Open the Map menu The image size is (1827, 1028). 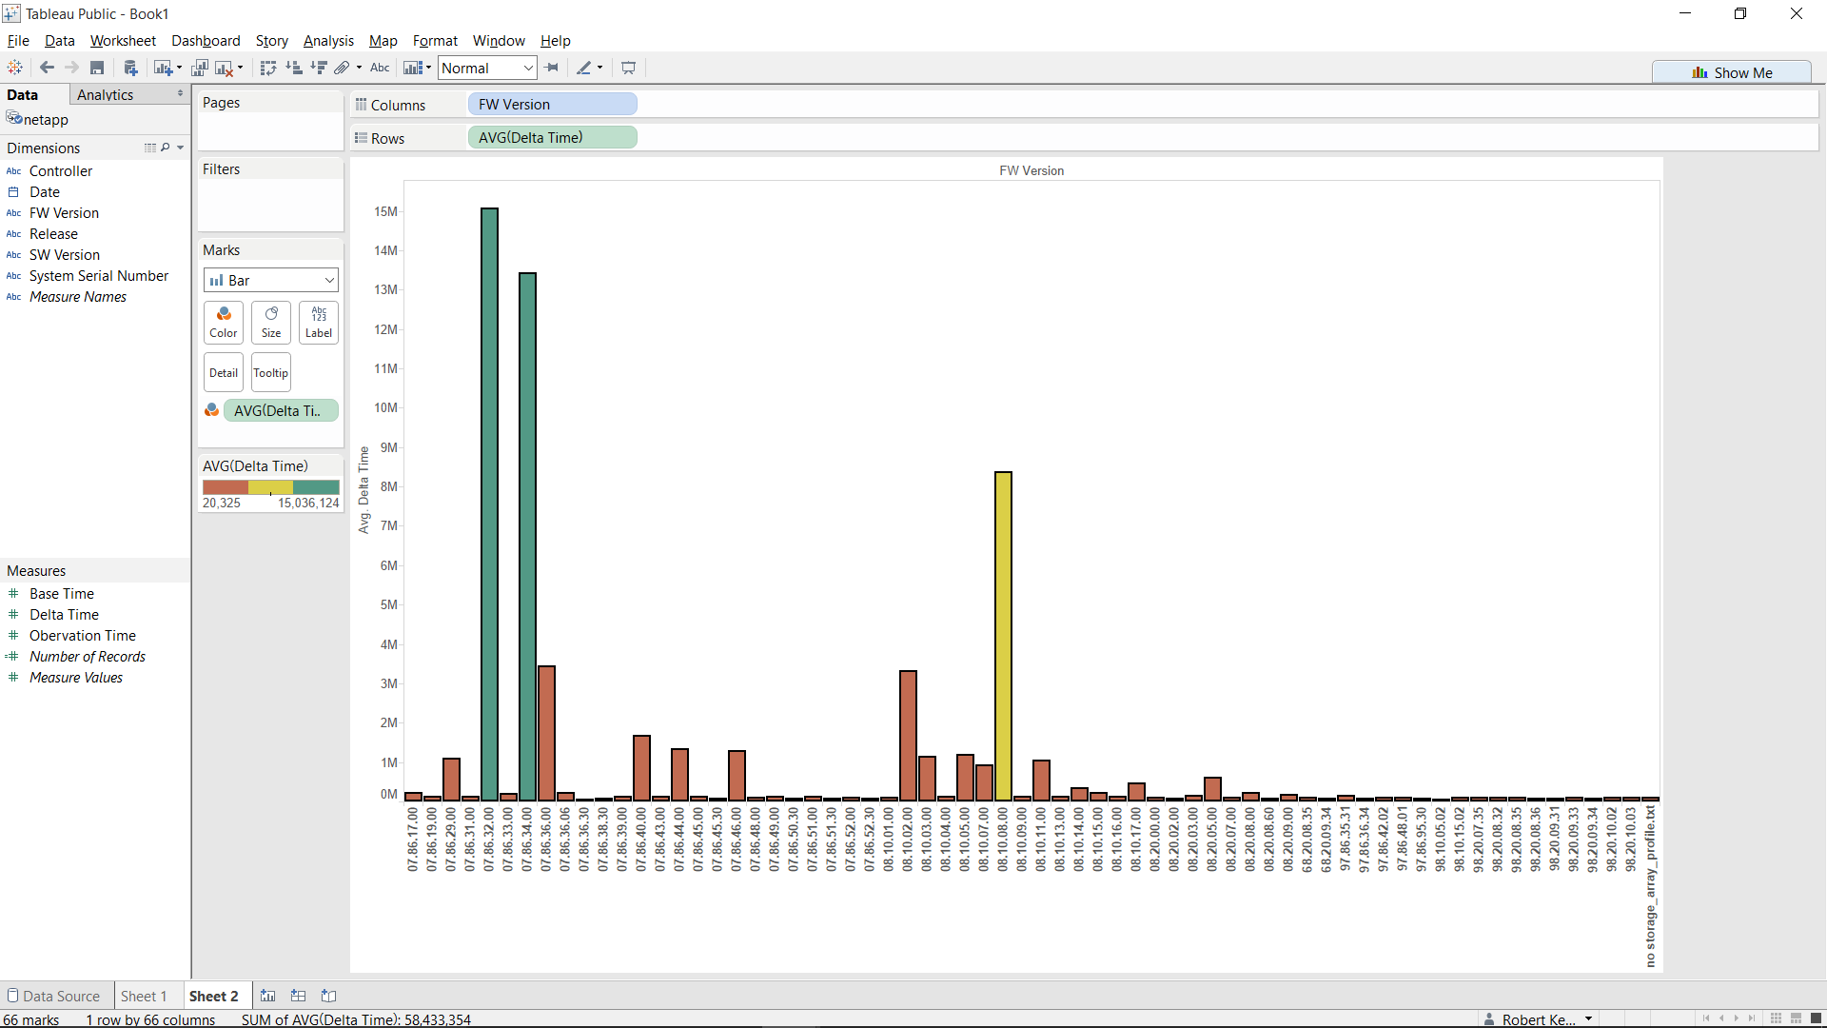pos(383,40)
